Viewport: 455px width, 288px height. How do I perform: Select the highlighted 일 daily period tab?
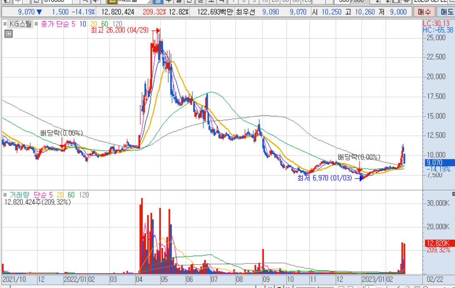[157, 1]
